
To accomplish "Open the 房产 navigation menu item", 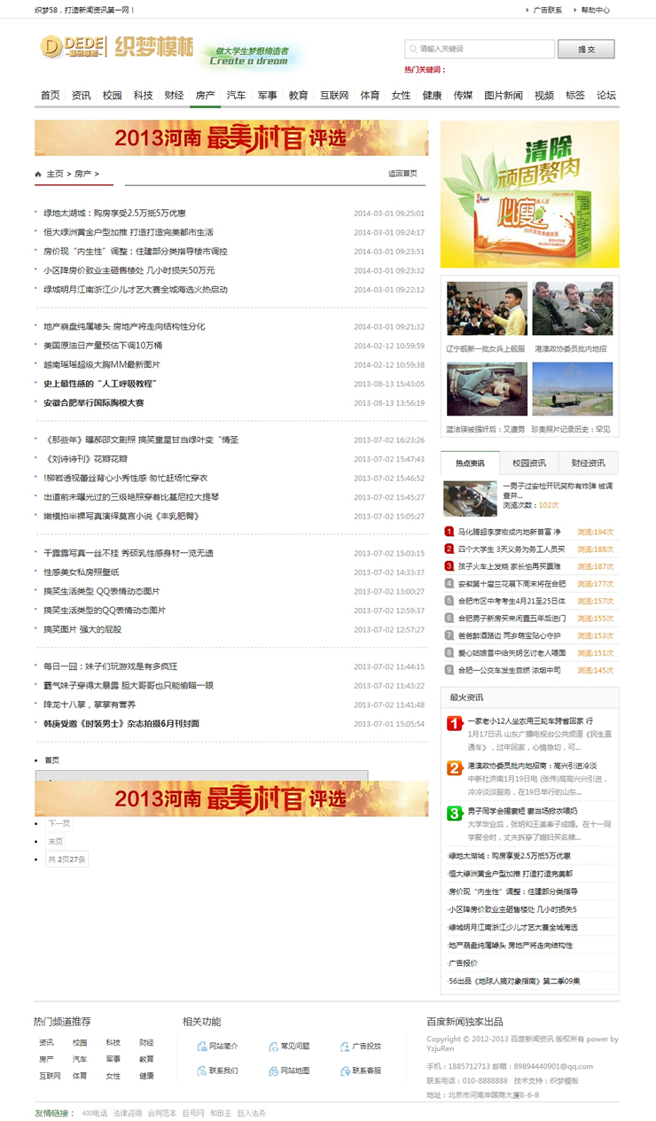I will [x=205, y=96].
